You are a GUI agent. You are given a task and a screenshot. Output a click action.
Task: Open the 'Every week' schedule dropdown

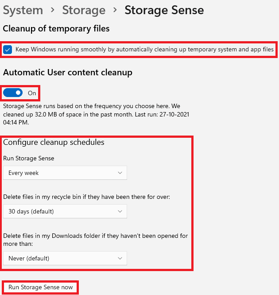tap(65, 173)
